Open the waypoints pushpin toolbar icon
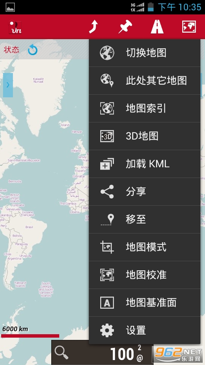This screenshot has width=205, height=365. (x=125, y=27)
